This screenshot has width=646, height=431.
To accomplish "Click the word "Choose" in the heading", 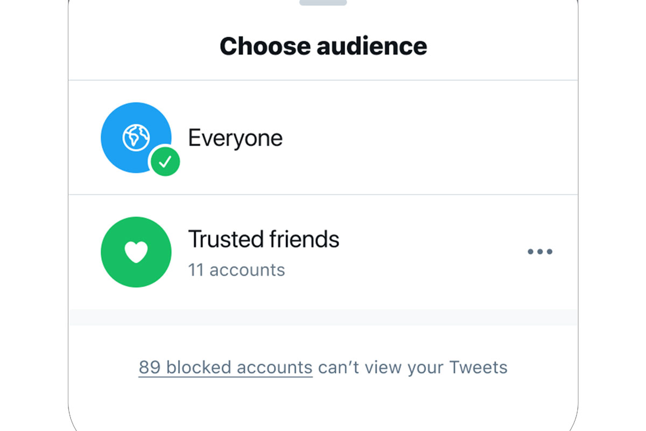I will pyautogui.click(x=265, y=46).
